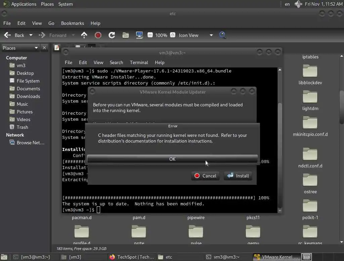Click the red Stop loading icon

pos(98,35)
